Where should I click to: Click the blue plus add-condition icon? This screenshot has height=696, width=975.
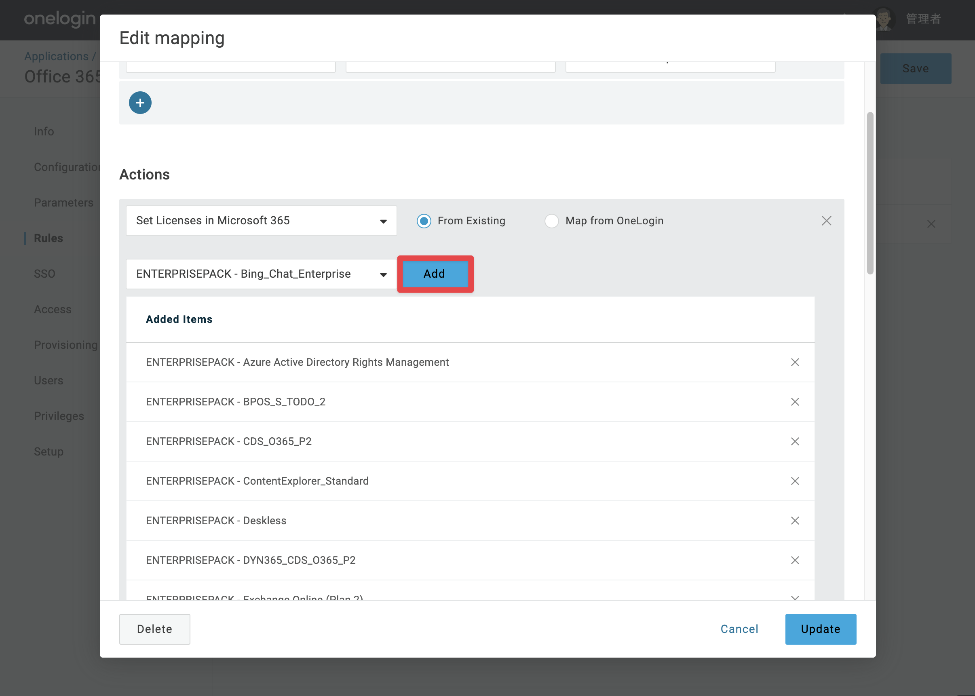(140, 102)
